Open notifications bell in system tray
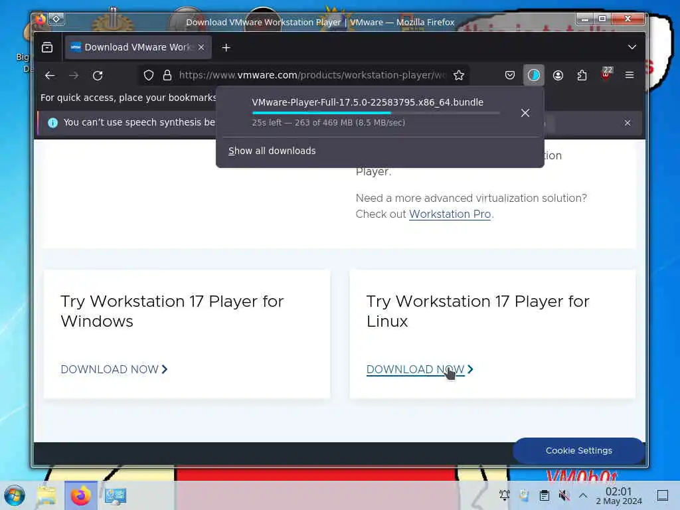The width and height of the screenshot is (680, 510). (x=505, y=495)
